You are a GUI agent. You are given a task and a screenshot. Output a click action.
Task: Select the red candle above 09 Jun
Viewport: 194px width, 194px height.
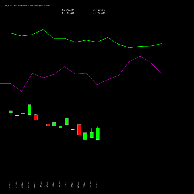36,117
